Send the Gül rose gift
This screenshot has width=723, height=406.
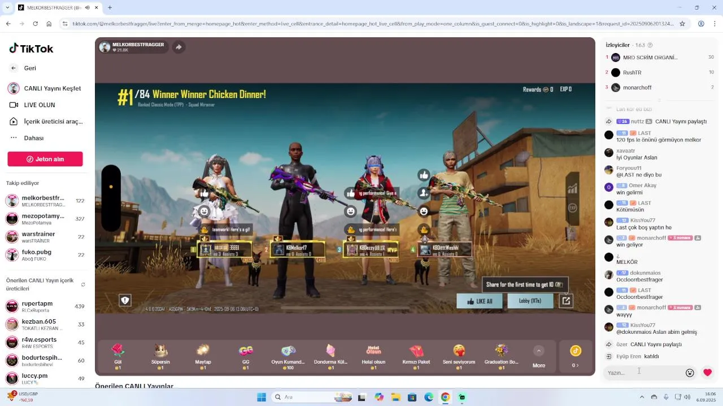[x=118, y=356]
